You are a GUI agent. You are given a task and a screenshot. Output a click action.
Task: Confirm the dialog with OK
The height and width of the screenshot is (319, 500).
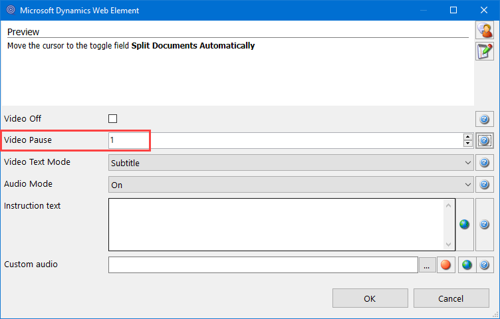click(x=370, y=298)
